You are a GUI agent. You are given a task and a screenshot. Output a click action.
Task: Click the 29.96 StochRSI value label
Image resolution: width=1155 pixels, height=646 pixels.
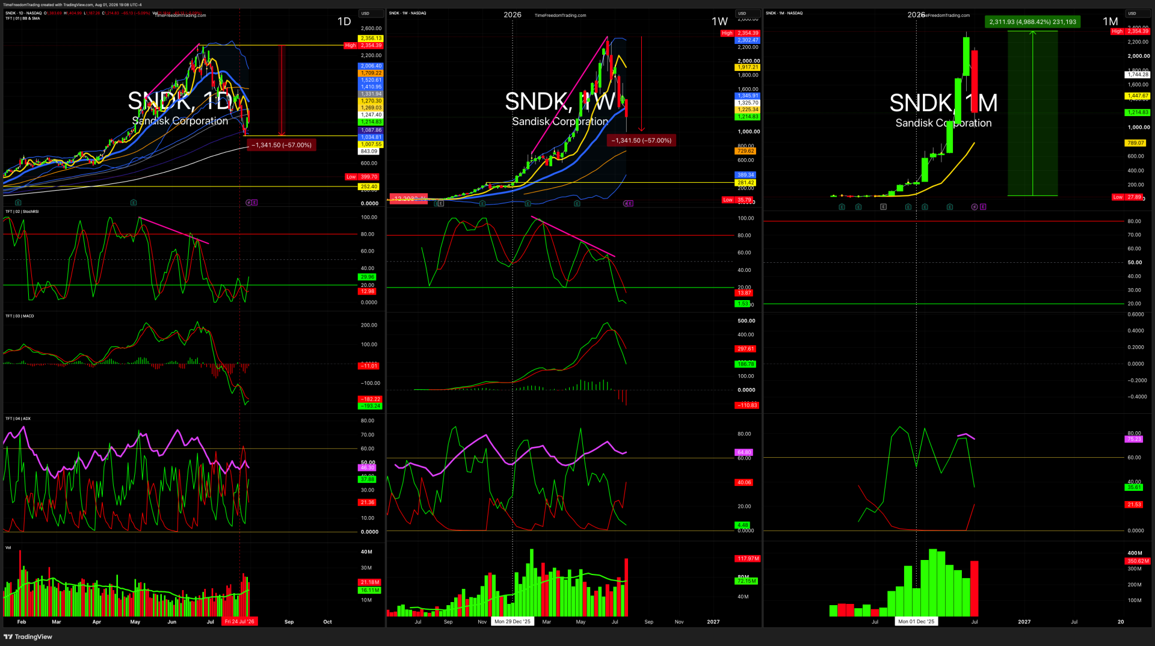click(367, 277)
